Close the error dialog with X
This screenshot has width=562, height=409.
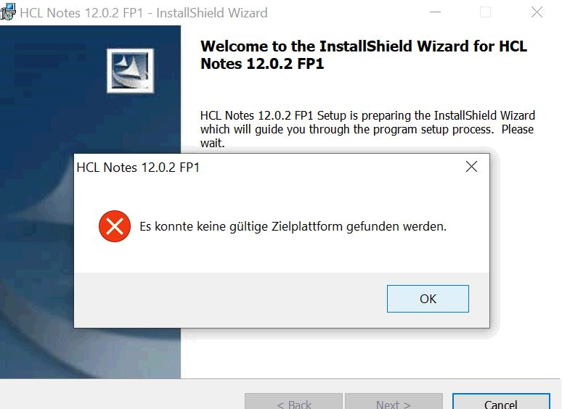pyautogui.click(x=471, y=166)
